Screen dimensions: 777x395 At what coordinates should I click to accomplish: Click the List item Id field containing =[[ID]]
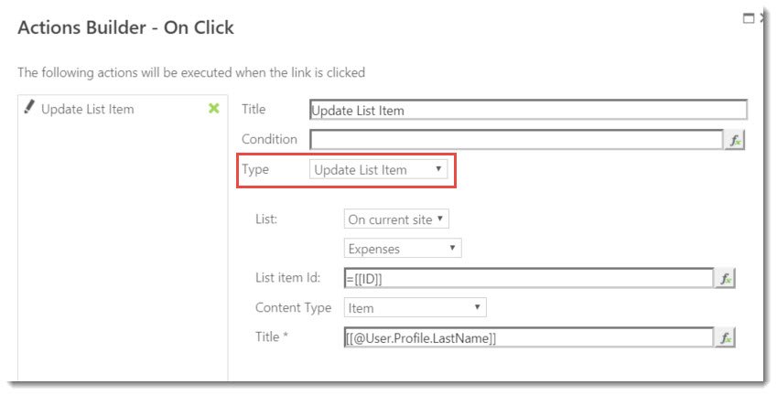[x=529, y=278]
